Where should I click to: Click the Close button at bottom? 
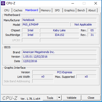[91, 98]
